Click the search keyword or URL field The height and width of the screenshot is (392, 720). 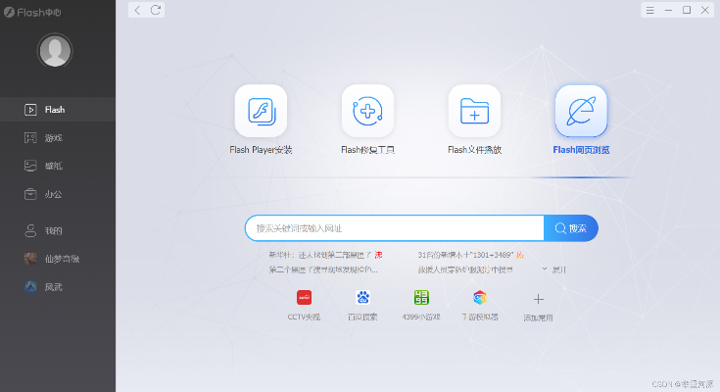(395, 228)
